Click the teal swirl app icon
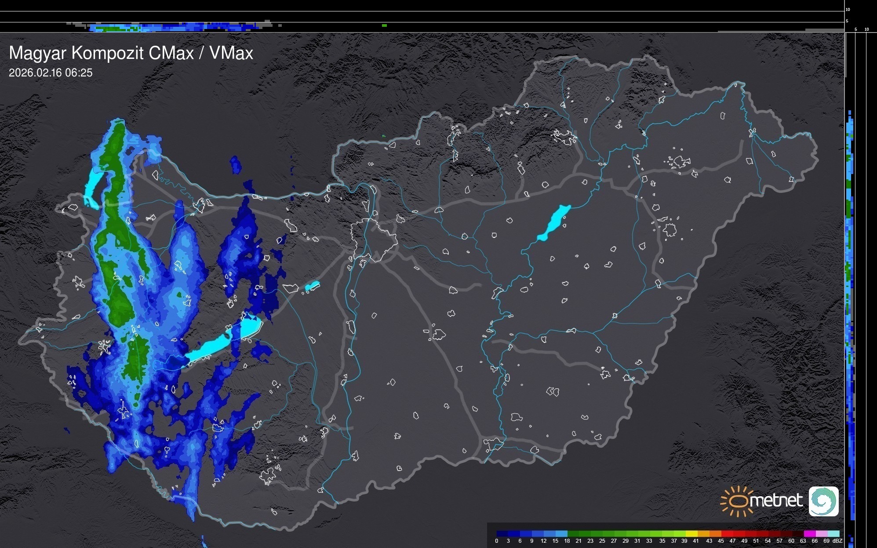Image resolution: width=877 pixels, height=548 pixels. [823, 501]
